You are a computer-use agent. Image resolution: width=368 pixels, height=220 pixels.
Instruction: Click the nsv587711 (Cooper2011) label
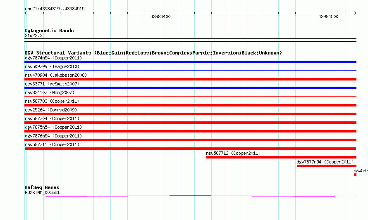coord(52,144)
